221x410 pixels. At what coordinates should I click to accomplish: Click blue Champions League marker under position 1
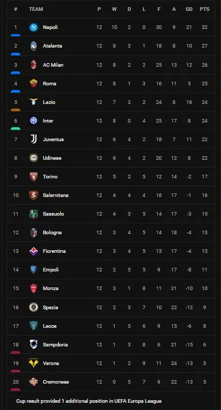pyautogui.click(x=16, y=35)
